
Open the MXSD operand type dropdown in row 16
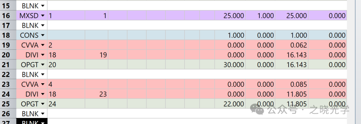click(x=42, y=16)
